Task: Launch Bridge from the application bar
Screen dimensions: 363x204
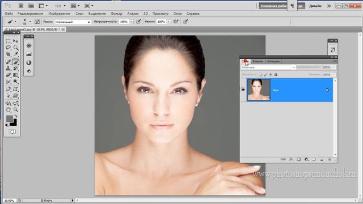Action: [20, 6]
